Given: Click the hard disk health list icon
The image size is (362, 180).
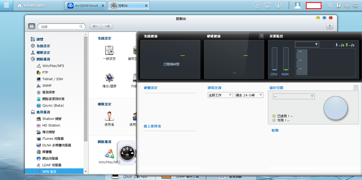Looking at the screenshot, I should pyautogui.click(x=261, y=36).
